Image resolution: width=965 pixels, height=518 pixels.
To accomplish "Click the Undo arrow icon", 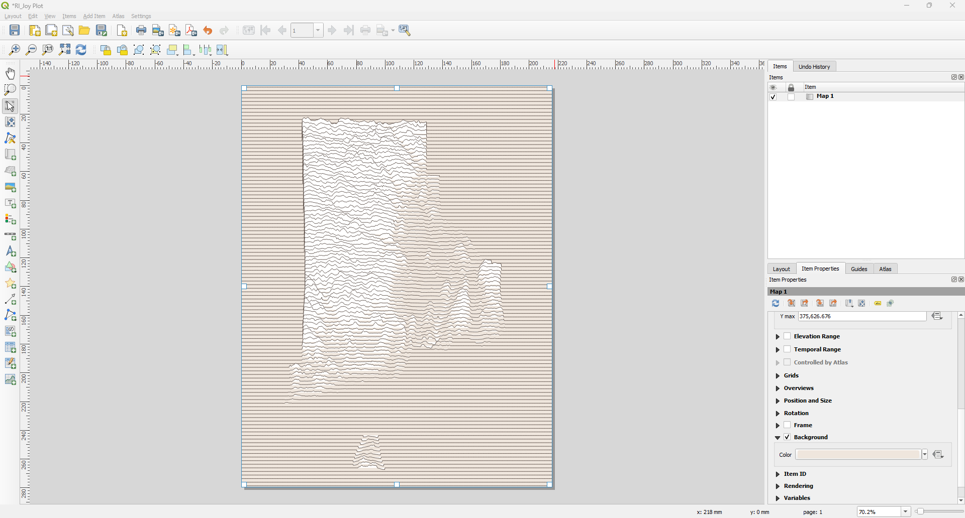I will (208, 31).
